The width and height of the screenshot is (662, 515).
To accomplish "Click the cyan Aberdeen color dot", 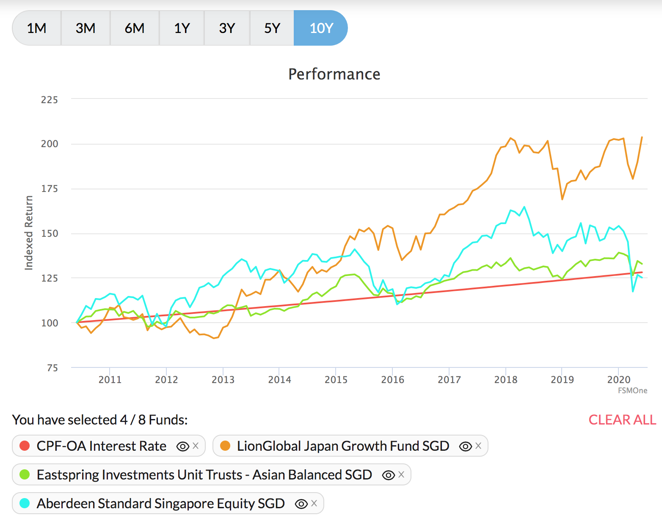I will (x=25, y=503).
